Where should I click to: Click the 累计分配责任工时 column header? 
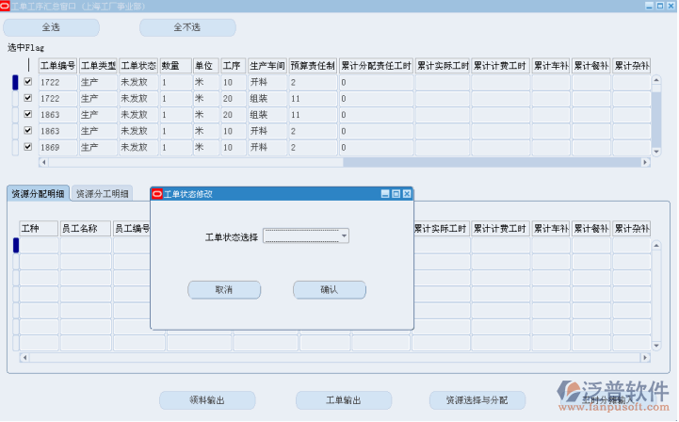[x=376, y=65]
